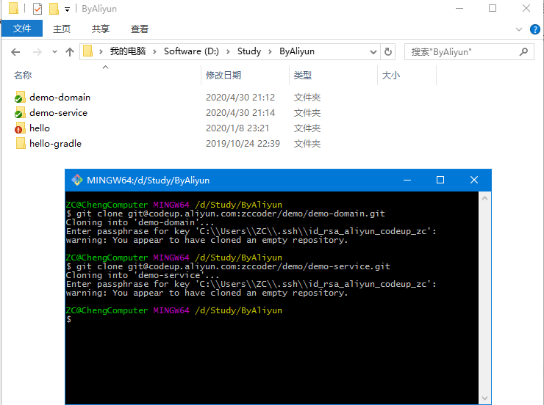Click the Properties checkmark quick-access icon

(x=37, y=9)
